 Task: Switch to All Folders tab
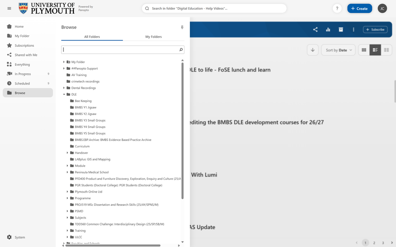point(92,37)
